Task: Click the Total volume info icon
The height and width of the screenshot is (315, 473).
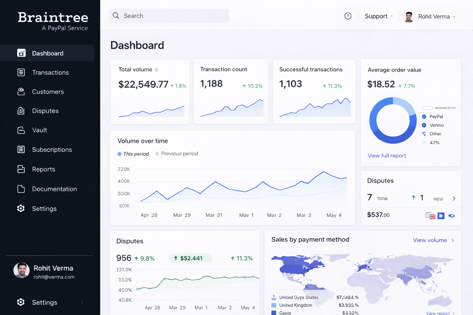Action: coord(156,70)
